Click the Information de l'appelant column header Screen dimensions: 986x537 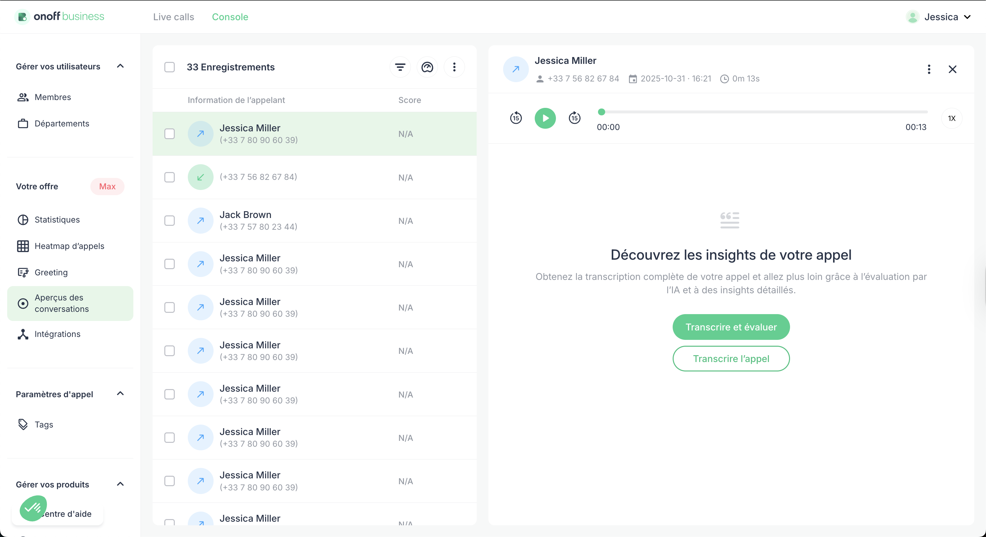tap(236, 100)
